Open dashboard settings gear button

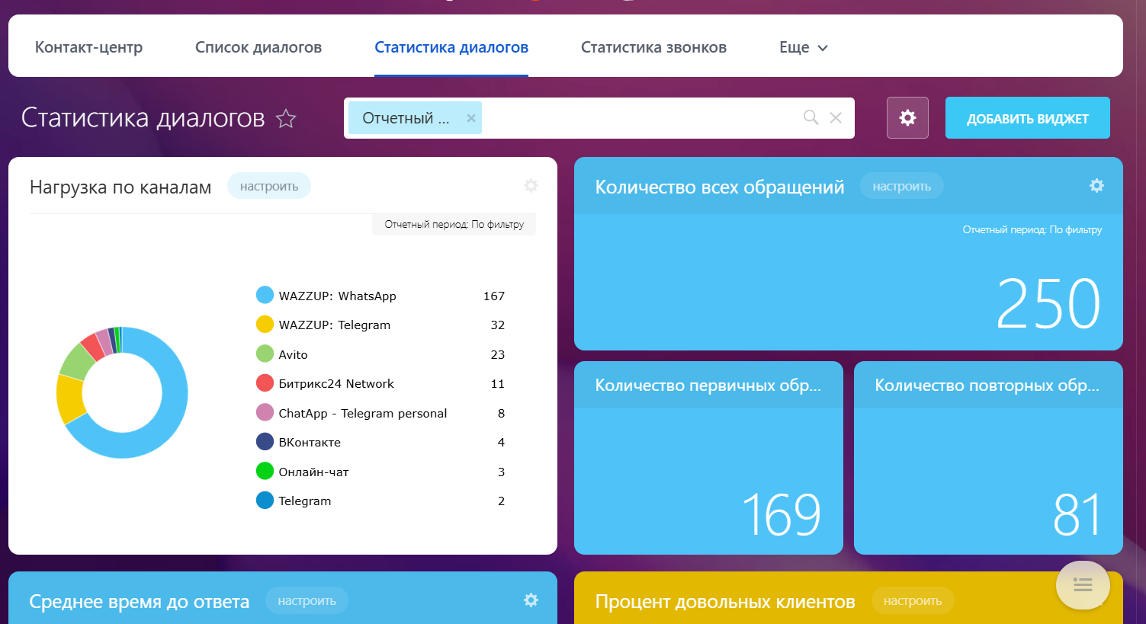point(907,118)
